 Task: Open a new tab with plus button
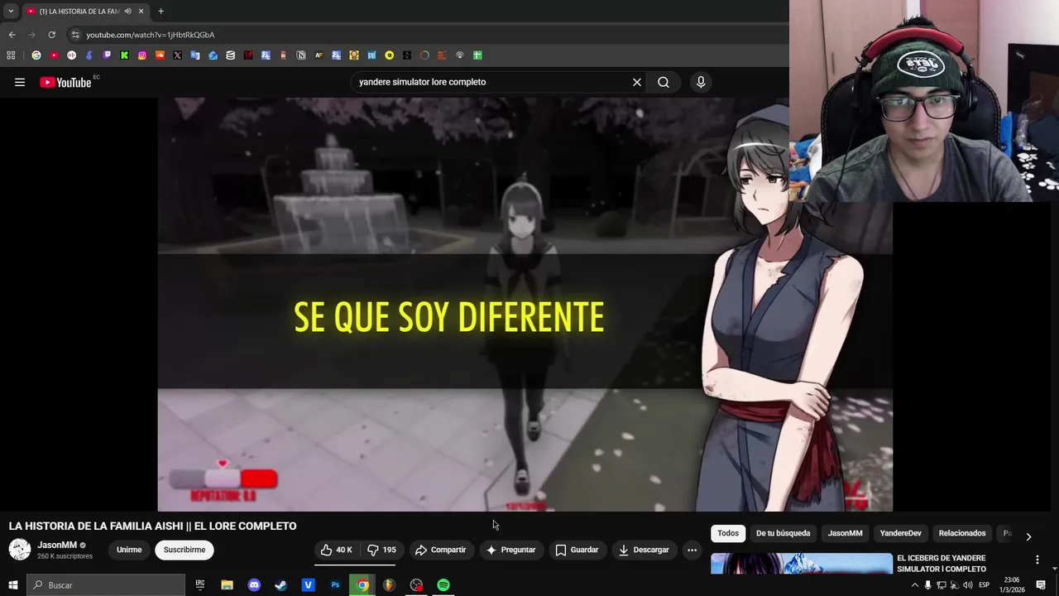(161, 11)
